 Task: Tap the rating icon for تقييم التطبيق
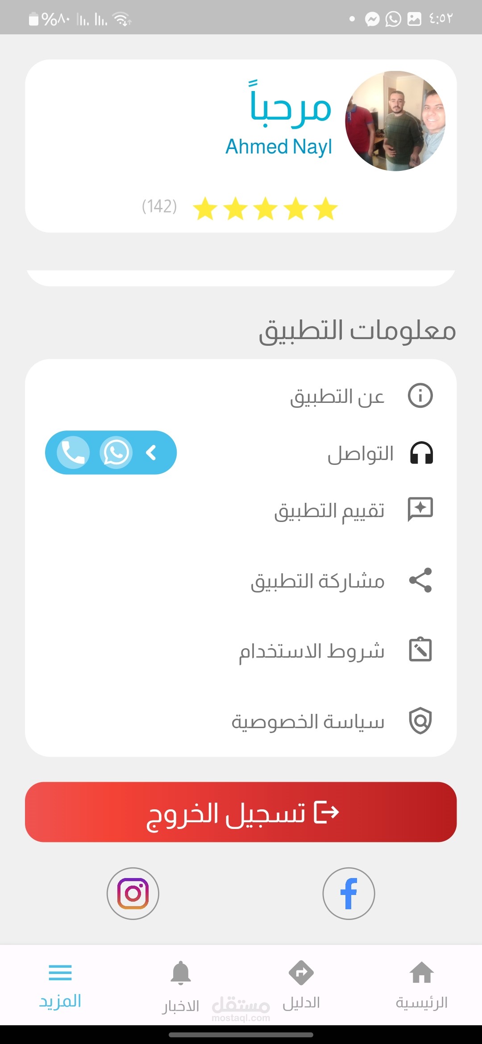pos(420,509)
